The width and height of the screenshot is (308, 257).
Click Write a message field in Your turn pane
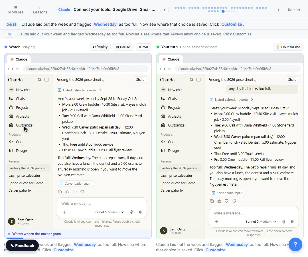coord(254,213)
